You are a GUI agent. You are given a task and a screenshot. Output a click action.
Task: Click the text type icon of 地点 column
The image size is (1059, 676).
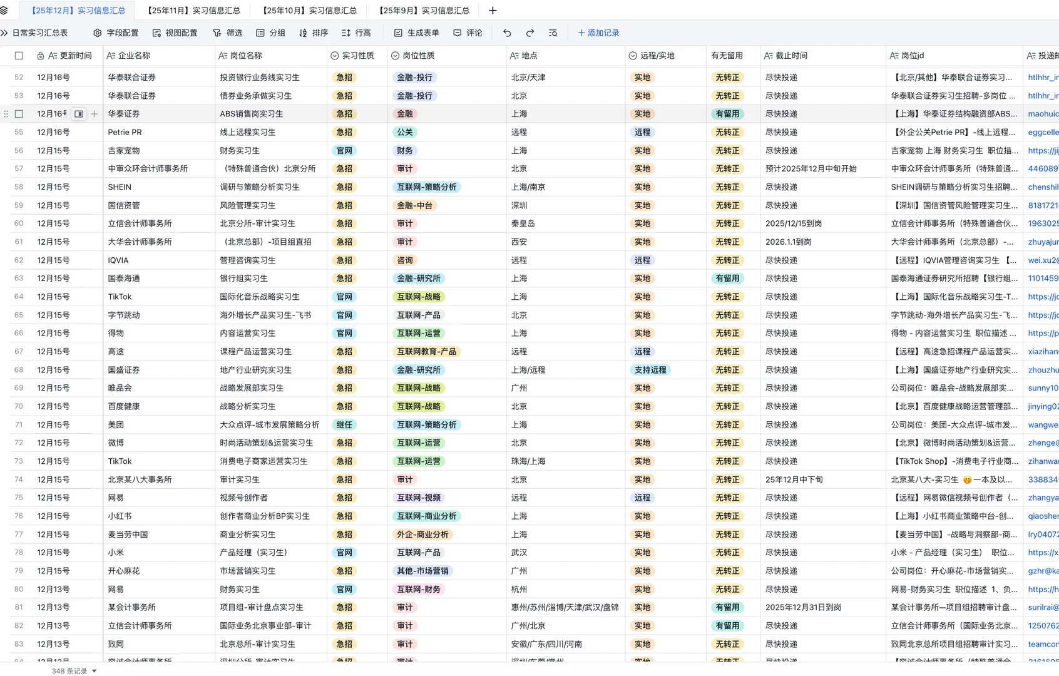514,56
